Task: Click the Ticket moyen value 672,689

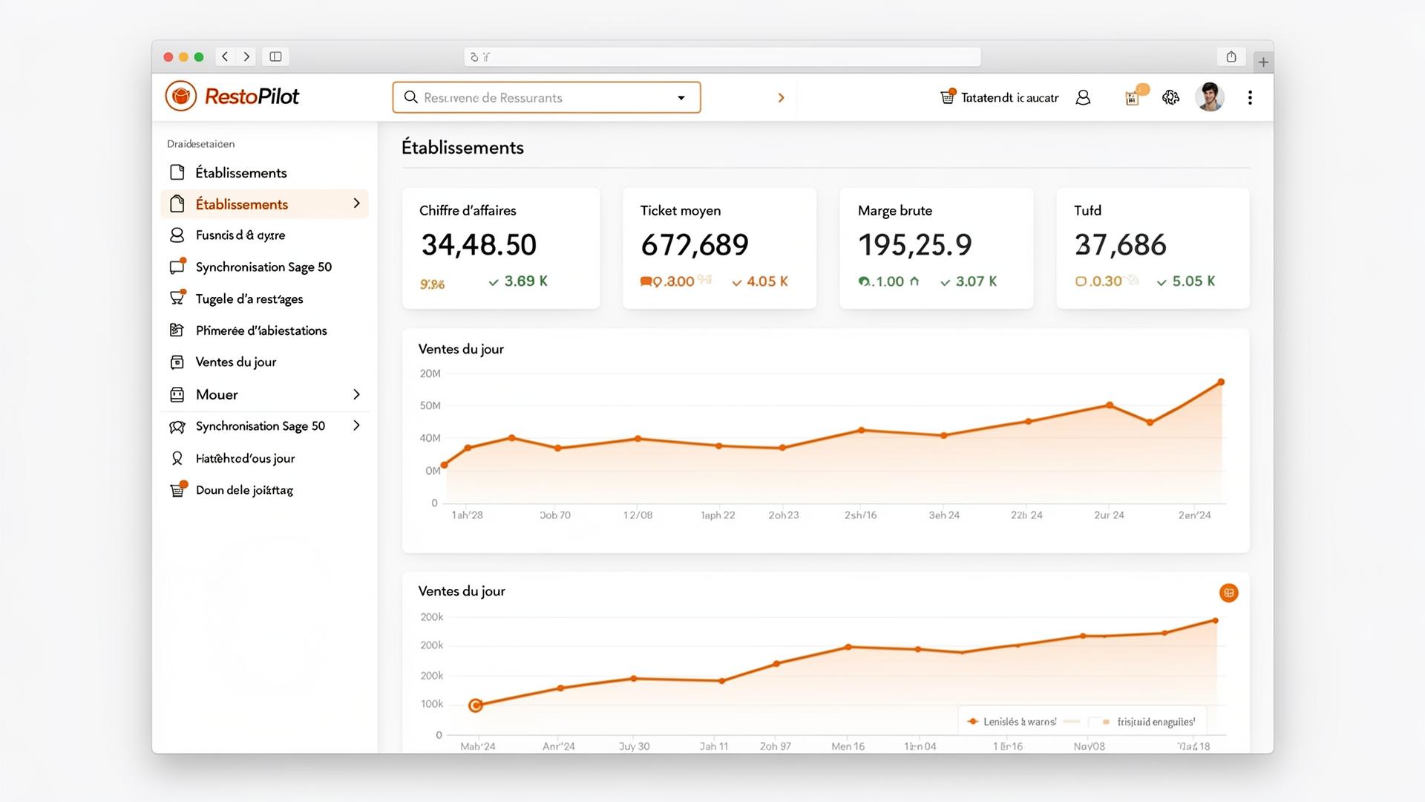Action: 695,245
